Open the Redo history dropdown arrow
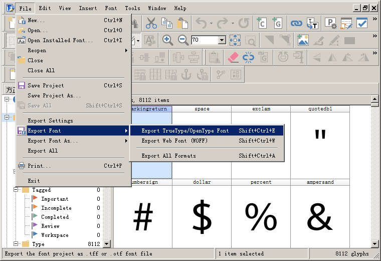Screen dimensions: 381x261 point(233,24)
